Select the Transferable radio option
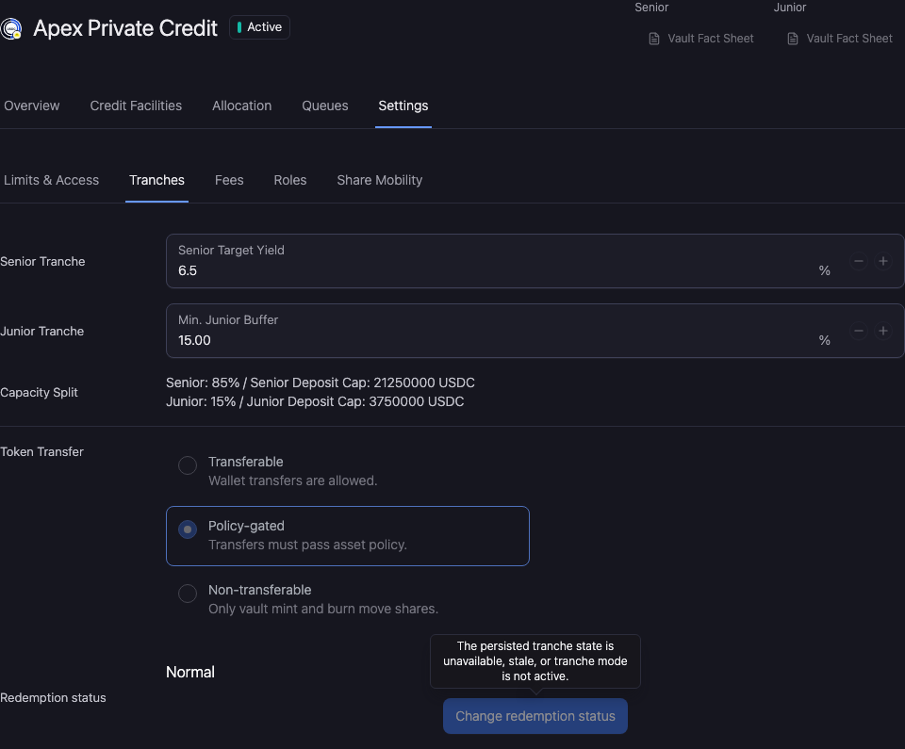 [x=188, y=465]
